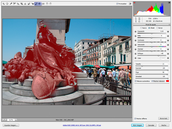Open the Color adjustment swatch box

point(163,58)
